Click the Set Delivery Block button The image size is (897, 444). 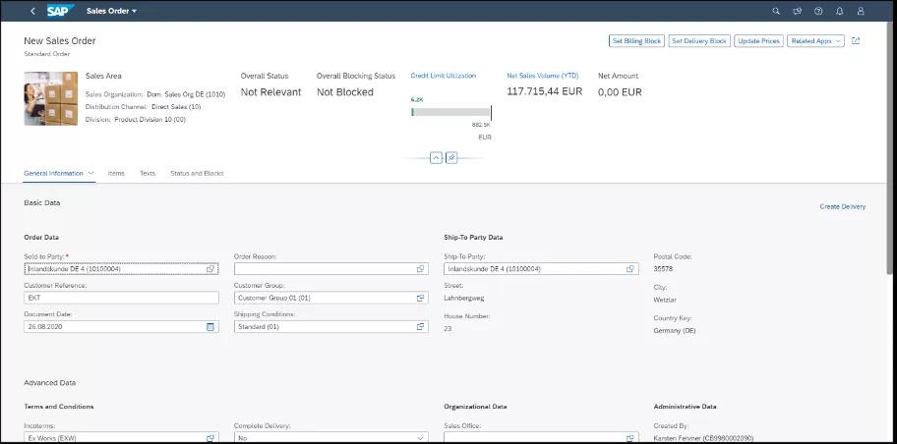click(699, 41)
